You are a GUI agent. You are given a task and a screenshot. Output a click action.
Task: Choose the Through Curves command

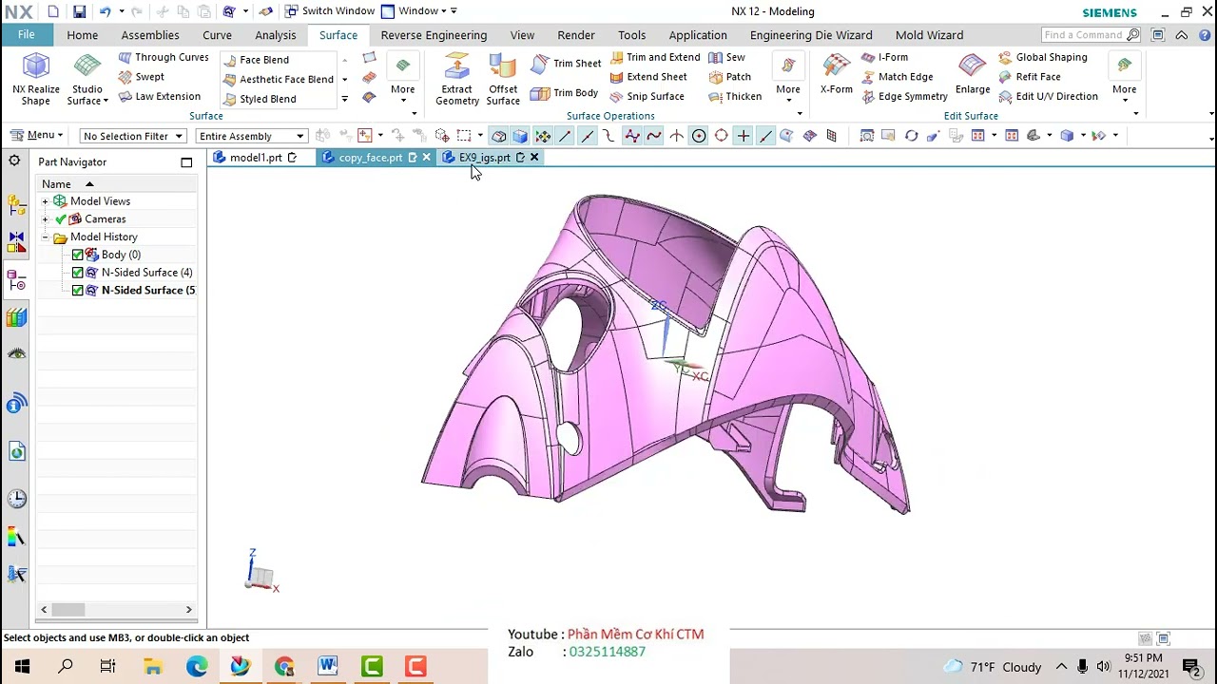click(x=164, y=57)
